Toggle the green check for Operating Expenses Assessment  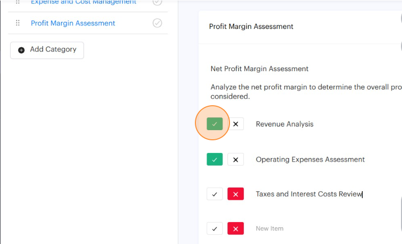point(215,160)
